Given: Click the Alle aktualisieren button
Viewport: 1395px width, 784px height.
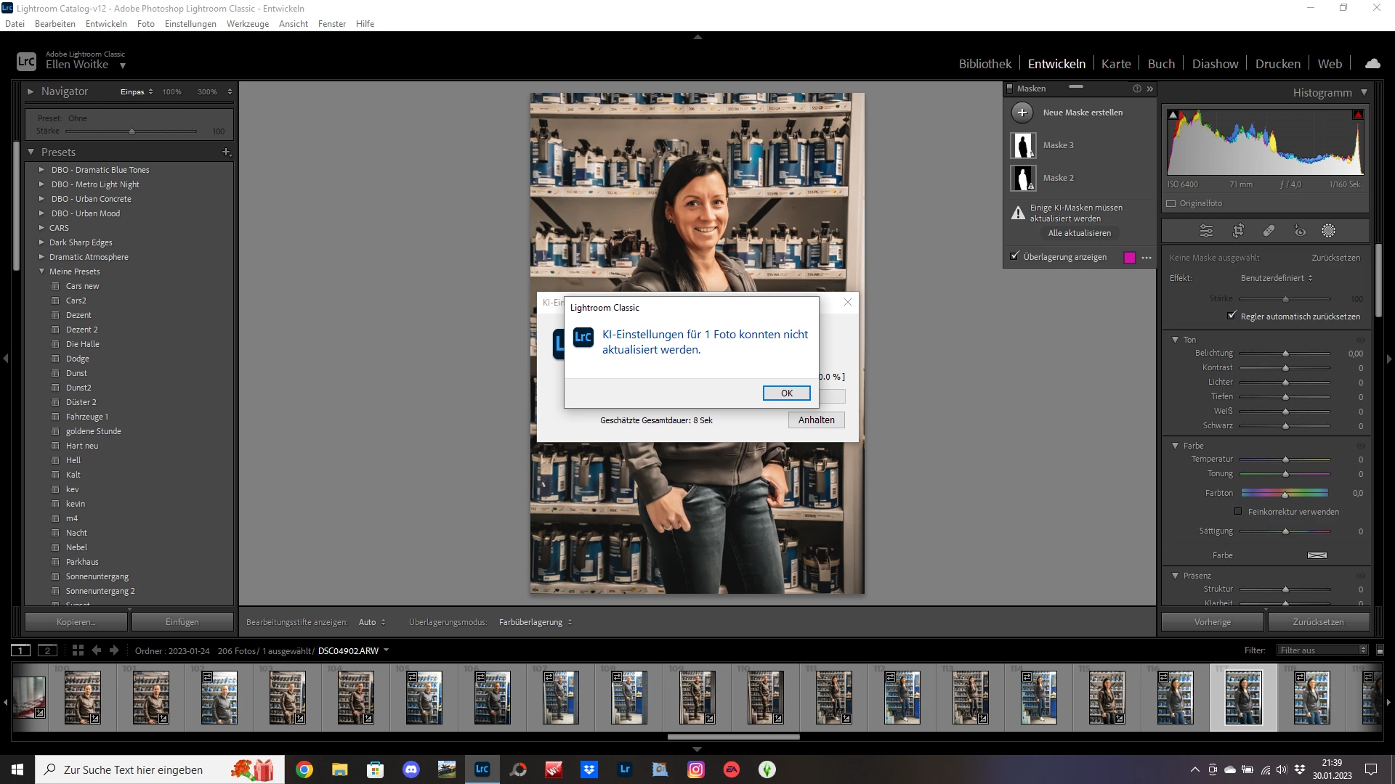Looking at the screenshot, I should (1079, 233).
